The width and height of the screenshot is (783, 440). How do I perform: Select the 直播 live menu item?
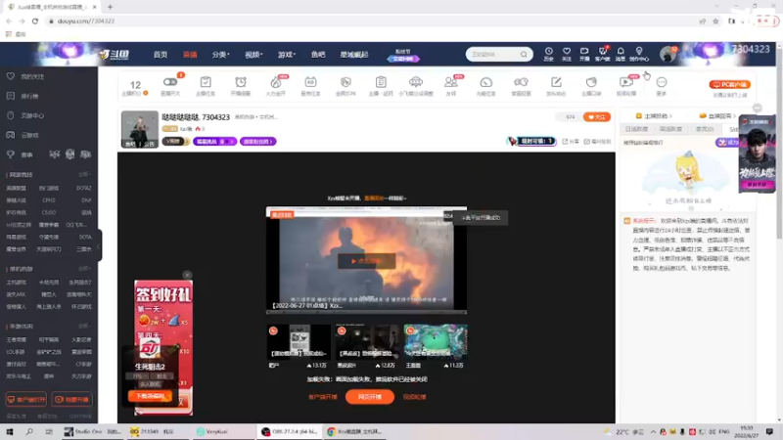point(190,55)
